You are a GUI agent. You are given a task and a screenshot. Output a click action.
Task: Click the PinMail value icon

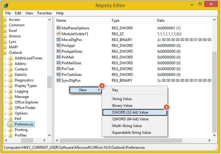tap(58, 57)
